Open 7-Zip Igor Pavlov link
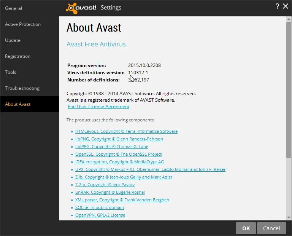This screenshot has width=292, height=236. coord(105,185)
